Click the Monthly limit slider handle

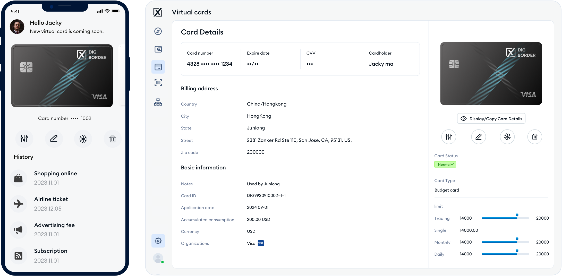517,239
